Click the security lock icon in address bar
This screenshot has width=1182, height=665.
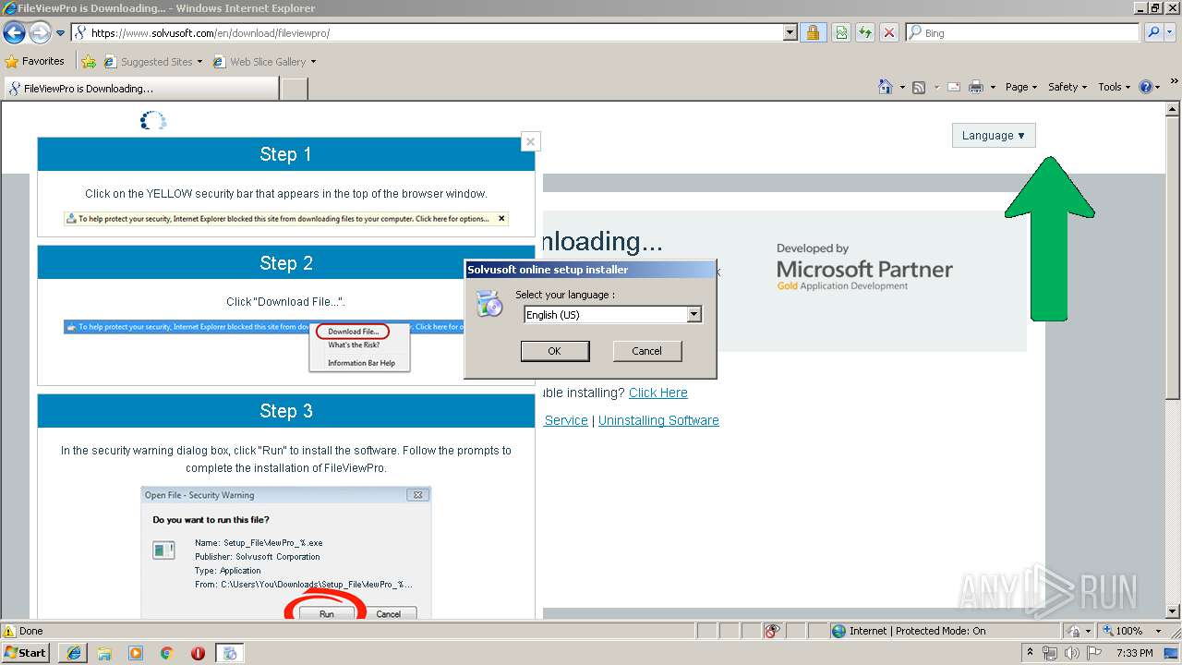[813, 32]
